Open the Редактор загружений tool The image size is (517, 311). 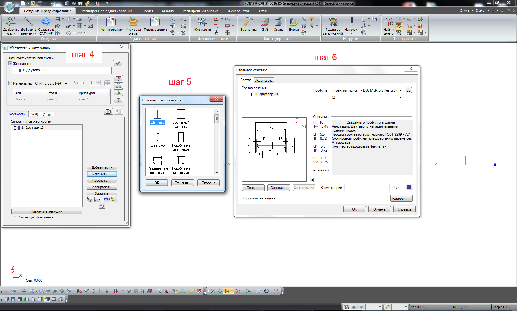point(333,22)
